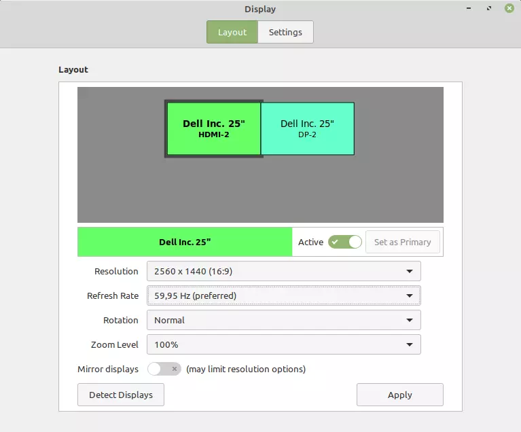Image resolution: width=521 pixels, height=432 pixels.
Task: Select the HDMI-2 Dell monitor rectangle
Action: 214,128
